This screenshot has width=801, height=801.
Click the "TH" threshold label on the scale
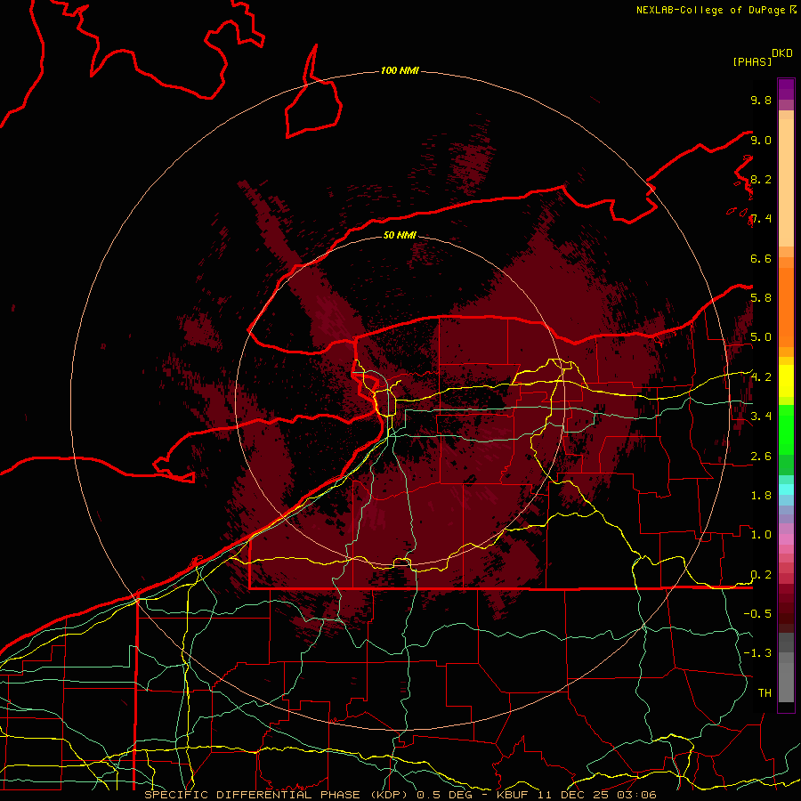[x=765, y=693]
